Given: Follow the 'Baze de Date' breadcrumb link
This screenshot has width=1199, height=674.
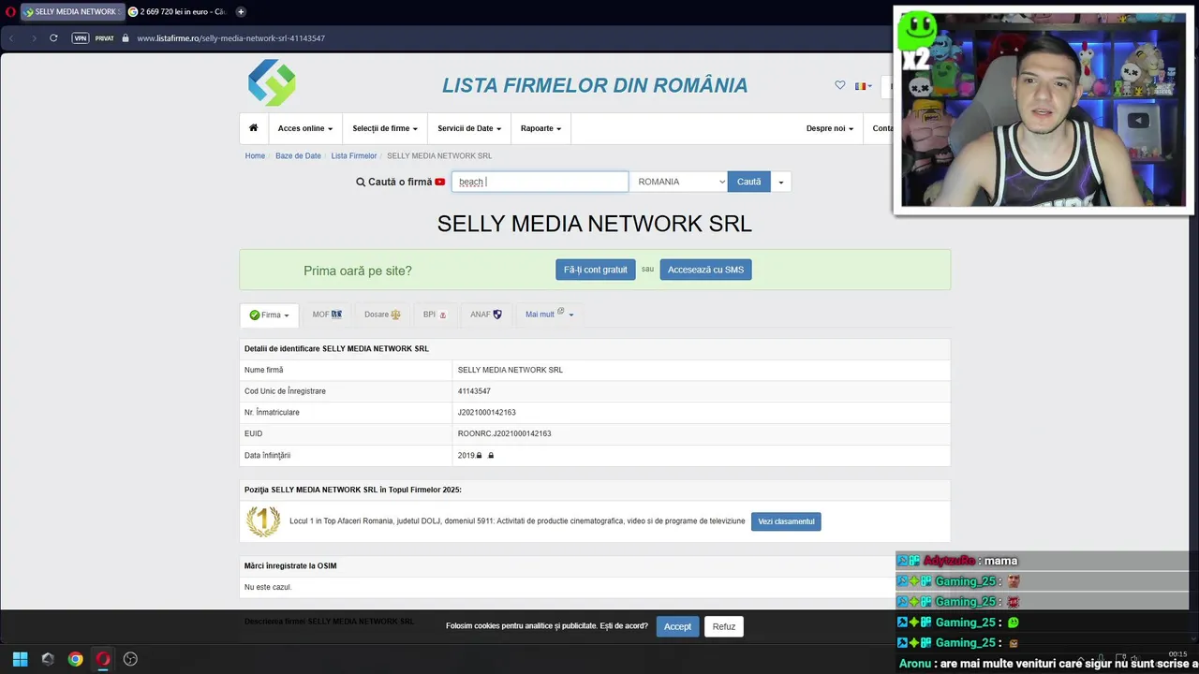Looking at the screenshot, I should click(298, 156).
